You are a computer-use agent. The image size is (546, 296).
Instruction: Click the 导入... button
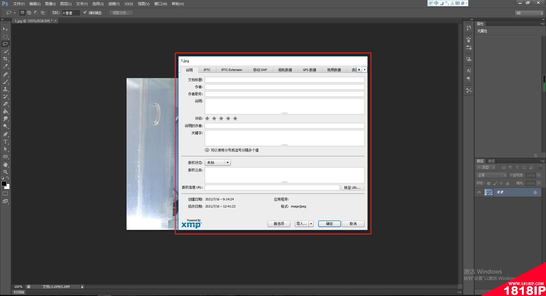[x=302, y=224]
